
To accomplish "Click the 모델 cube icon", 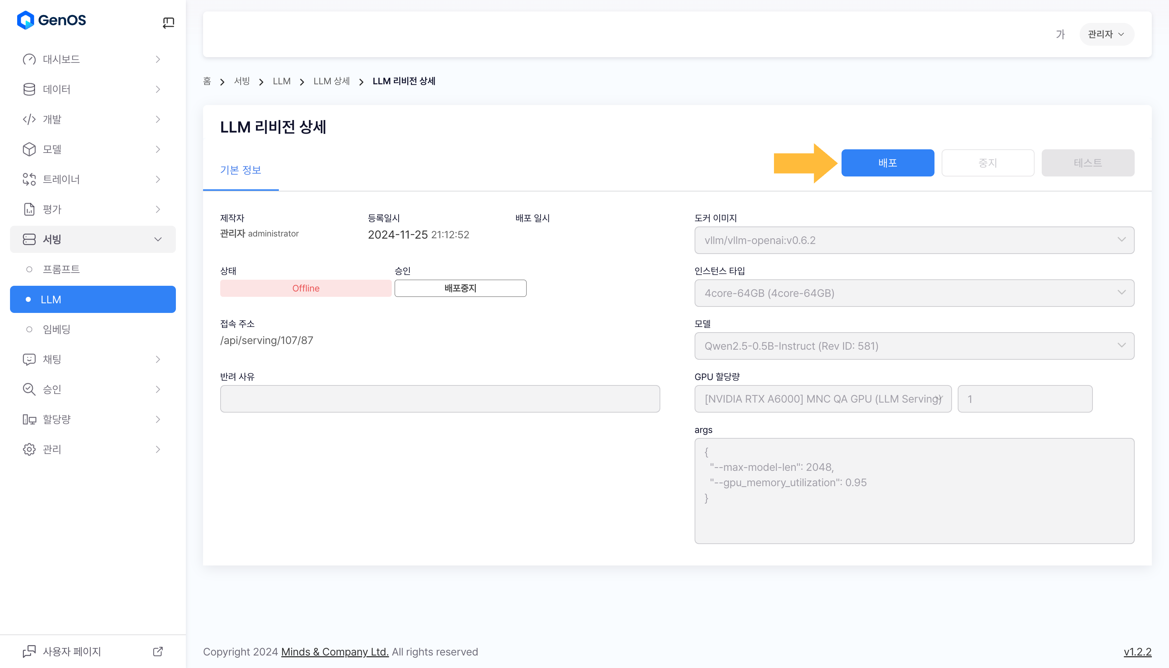I will [x=29, y=149].
